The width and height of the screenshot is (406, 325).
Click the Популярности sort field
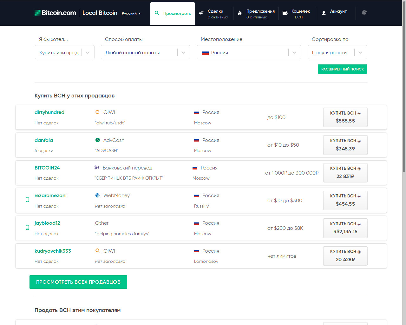[337, 52]
